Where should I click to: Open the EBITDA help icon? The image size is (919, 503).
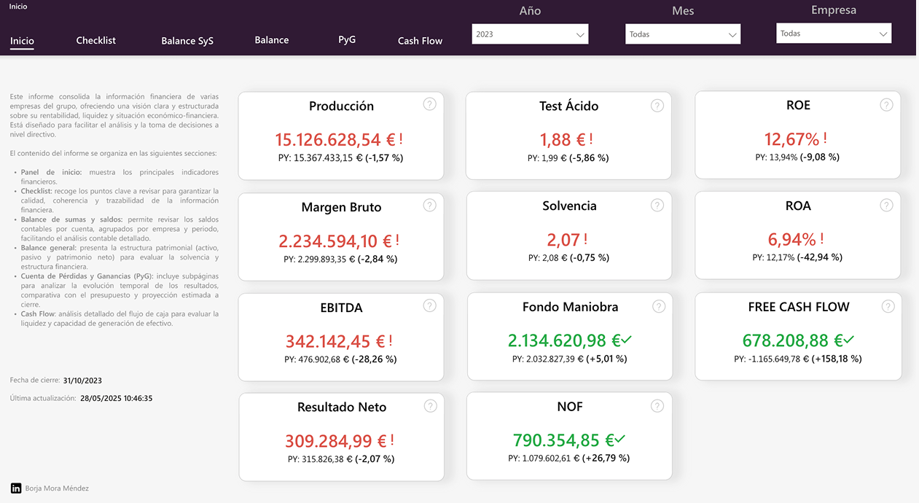pyautogui.click(x=429, y=305)
